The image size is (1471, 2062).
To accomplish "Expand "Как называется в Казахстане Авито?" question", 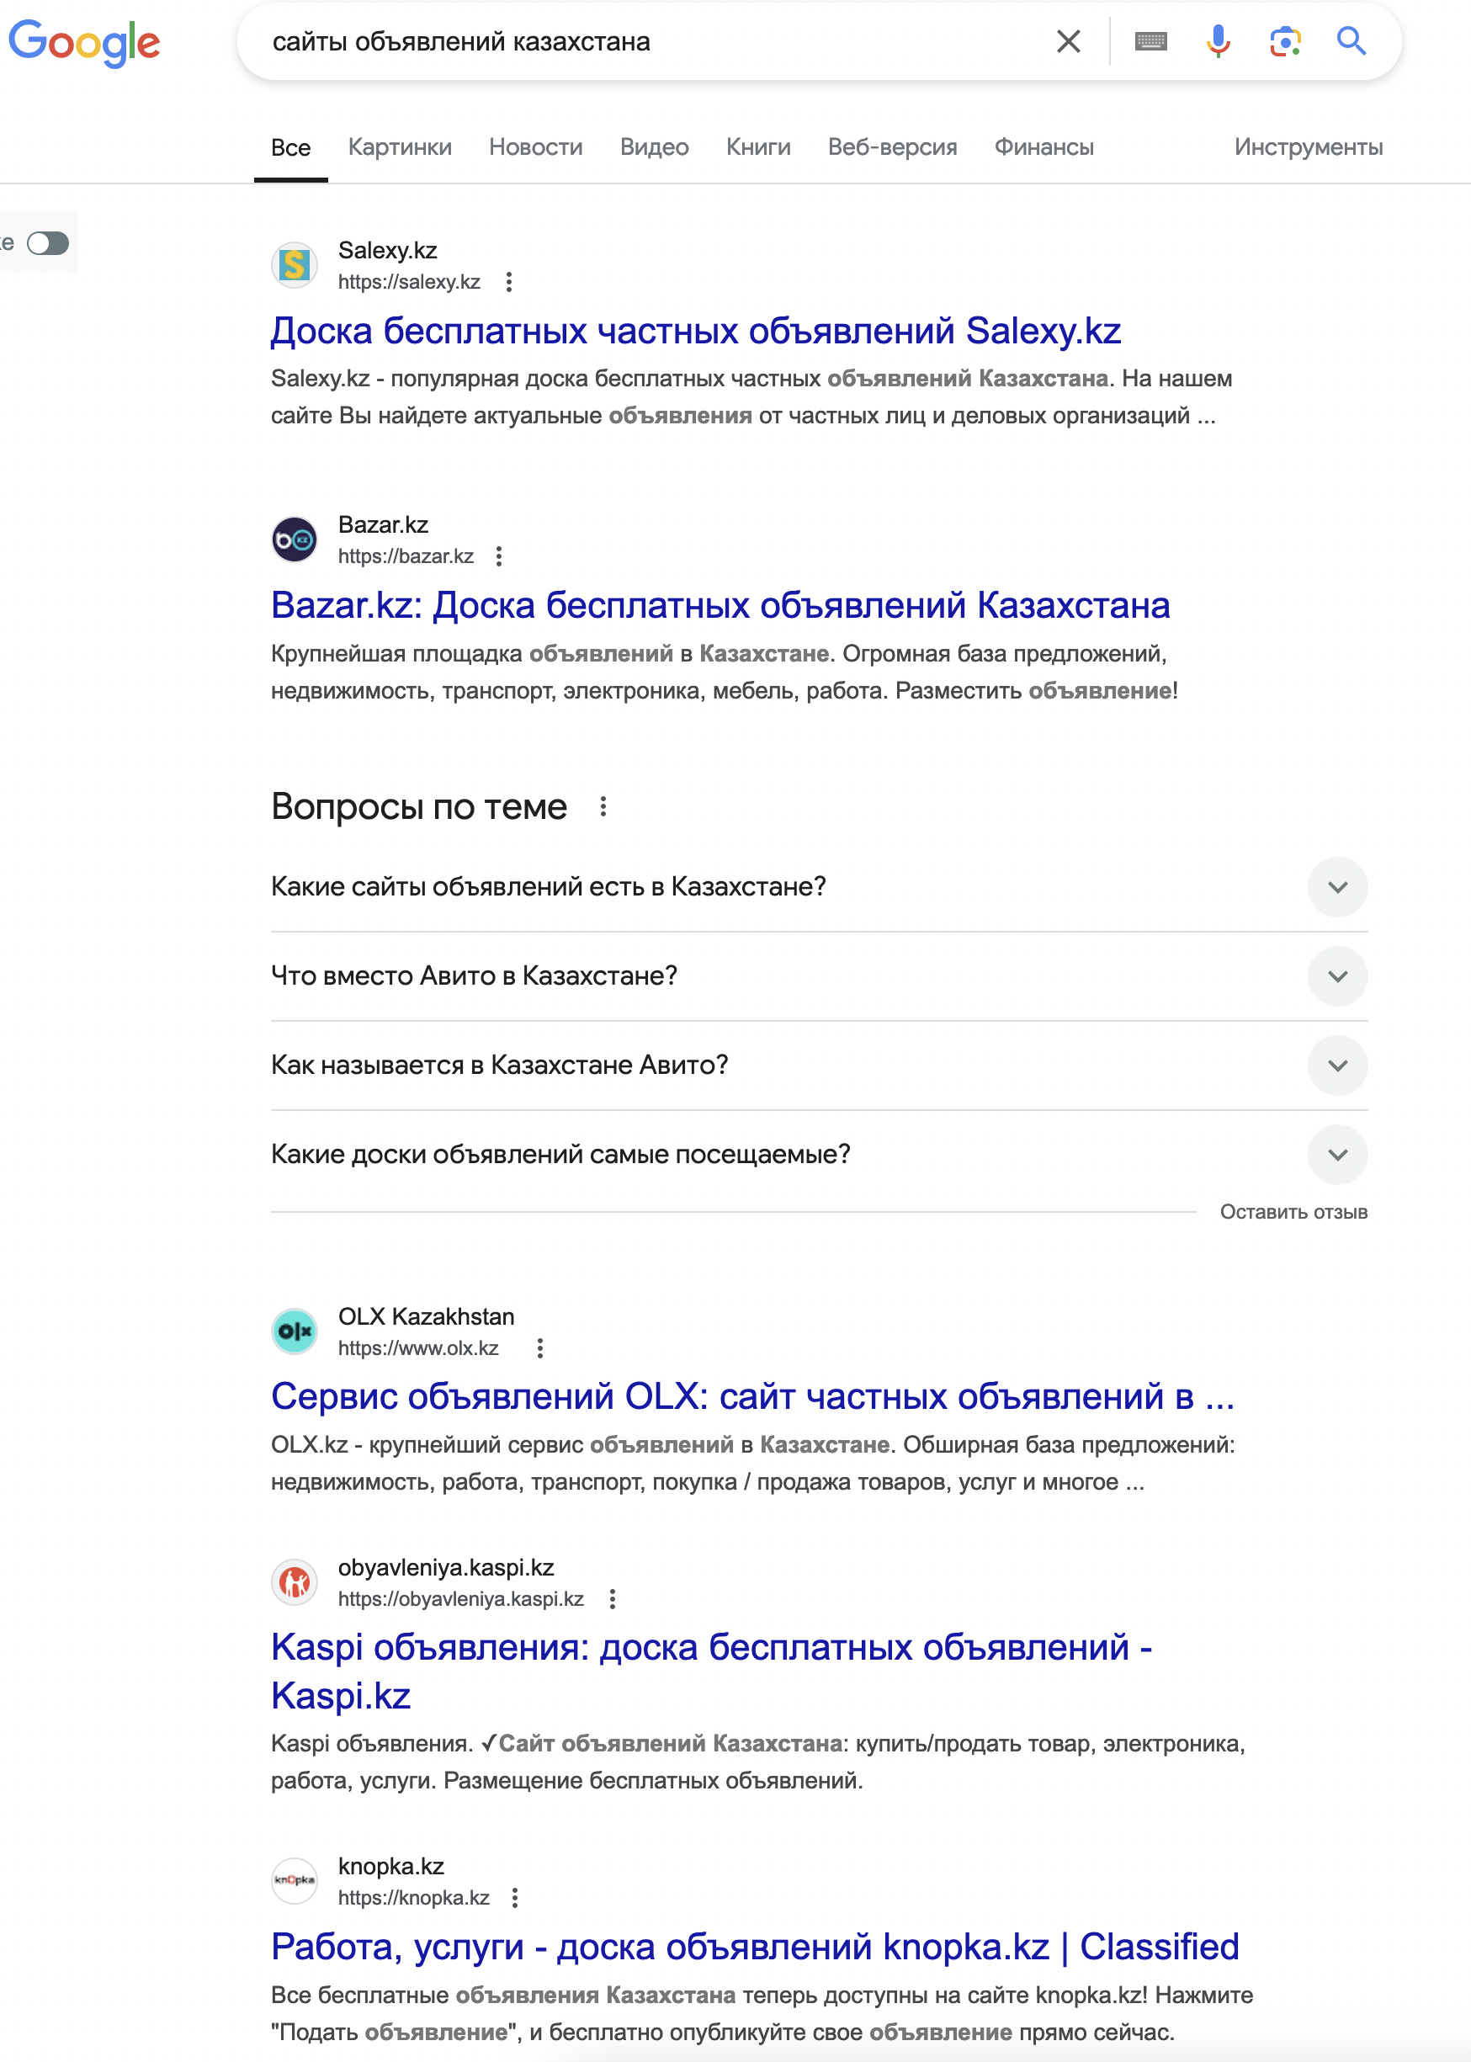I will coord(1337,1066).
